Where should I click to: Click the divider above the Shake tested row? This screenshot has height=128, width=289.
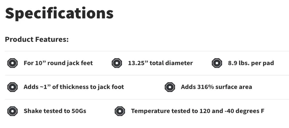pos(147,99)
